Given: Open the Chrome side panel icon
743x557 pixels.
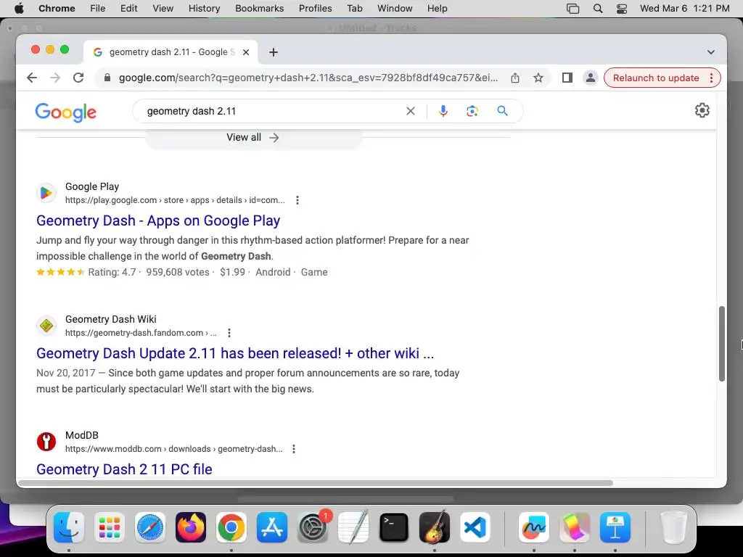Looking at the screenshot, I should click(567, 78).
